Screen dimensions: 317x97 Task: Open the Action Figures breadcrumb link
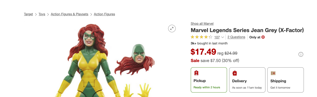[x=104, y=14]
